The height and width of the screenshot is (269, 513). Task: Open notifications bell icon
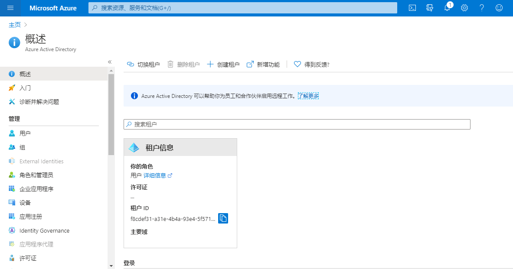tap(447, 8)
